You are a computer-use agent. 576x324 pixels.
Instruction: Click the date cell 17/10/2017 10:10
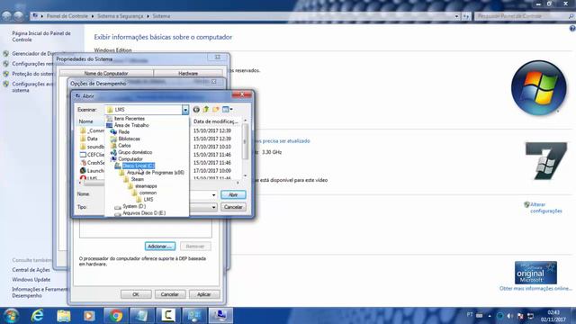(x=212, y=147)
